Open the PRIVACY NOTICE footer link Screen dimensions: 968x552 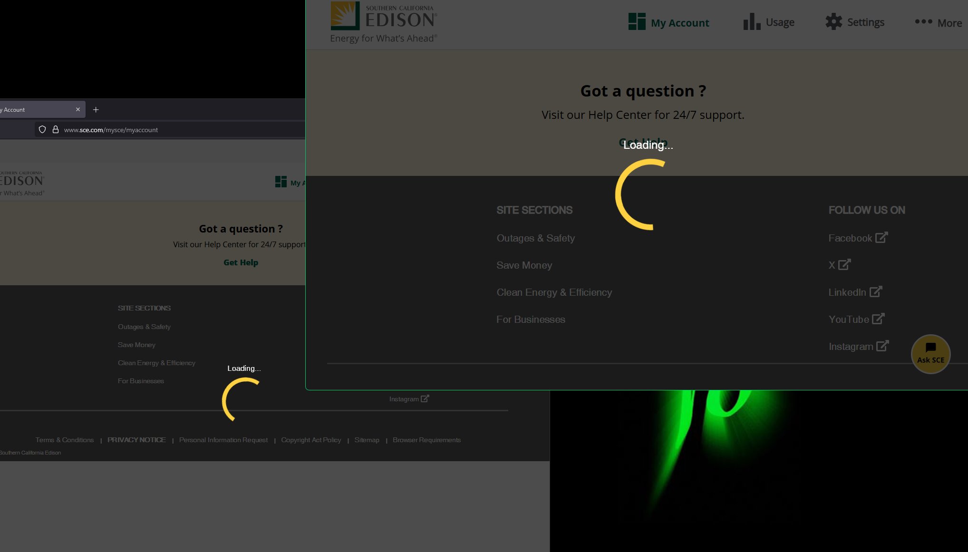click(136, 440)
